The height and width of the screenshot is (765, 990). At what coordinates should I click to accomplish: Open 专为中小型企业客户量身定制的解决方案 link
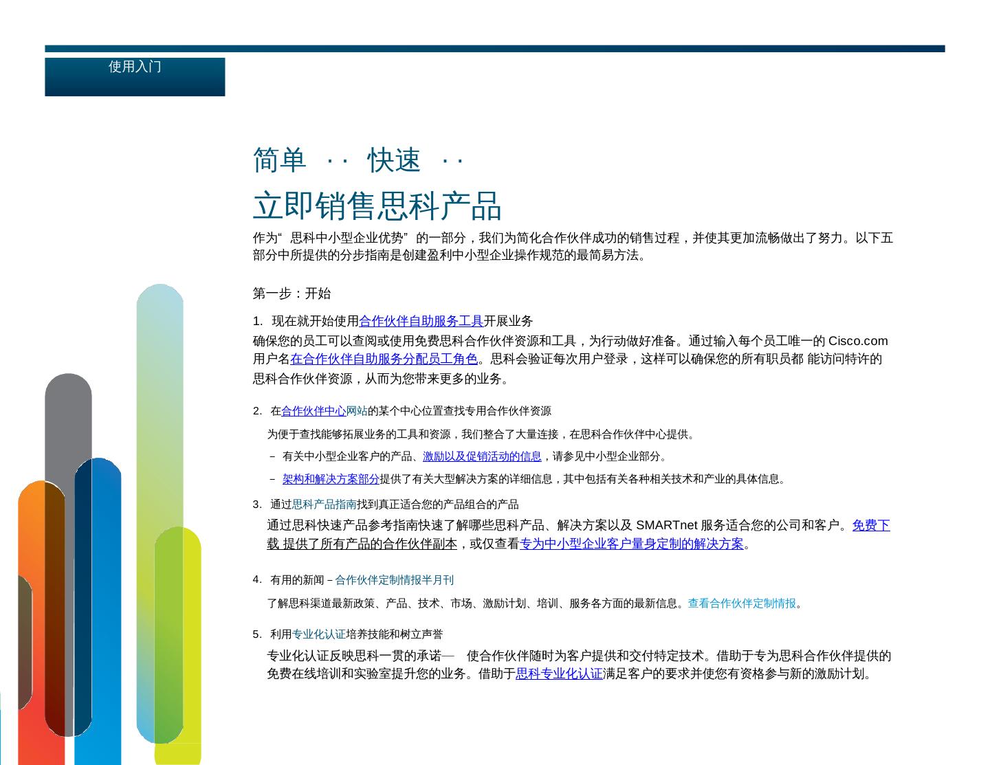tap(632, 544)
